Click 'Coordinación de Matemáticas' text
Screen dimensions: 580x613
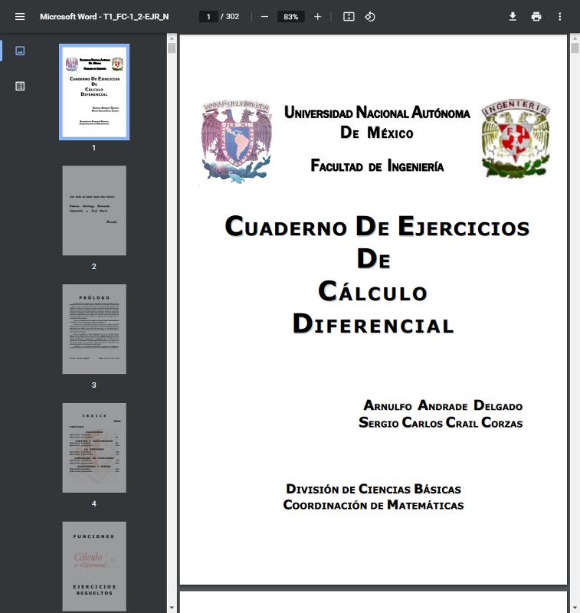click(373, 505)
